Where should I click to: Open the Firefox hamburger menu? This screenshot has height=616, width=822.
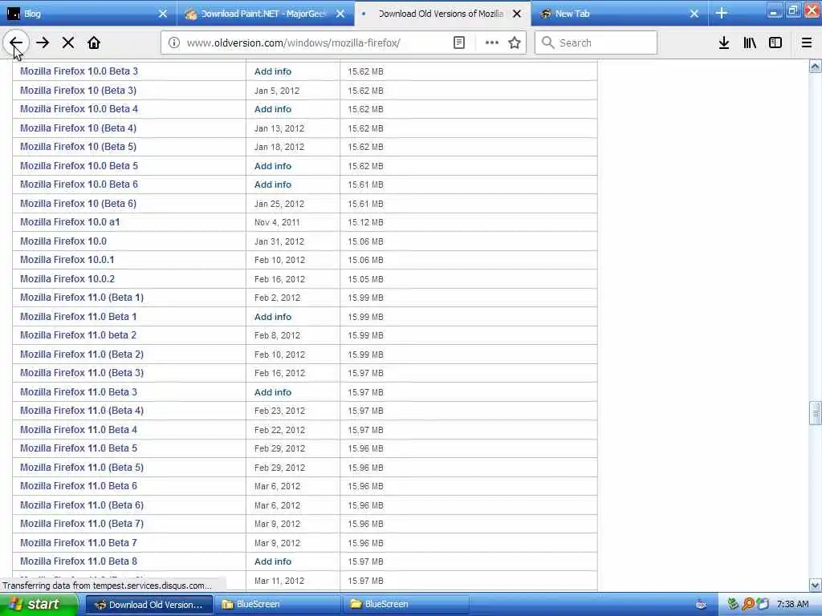tap(807, 43)
